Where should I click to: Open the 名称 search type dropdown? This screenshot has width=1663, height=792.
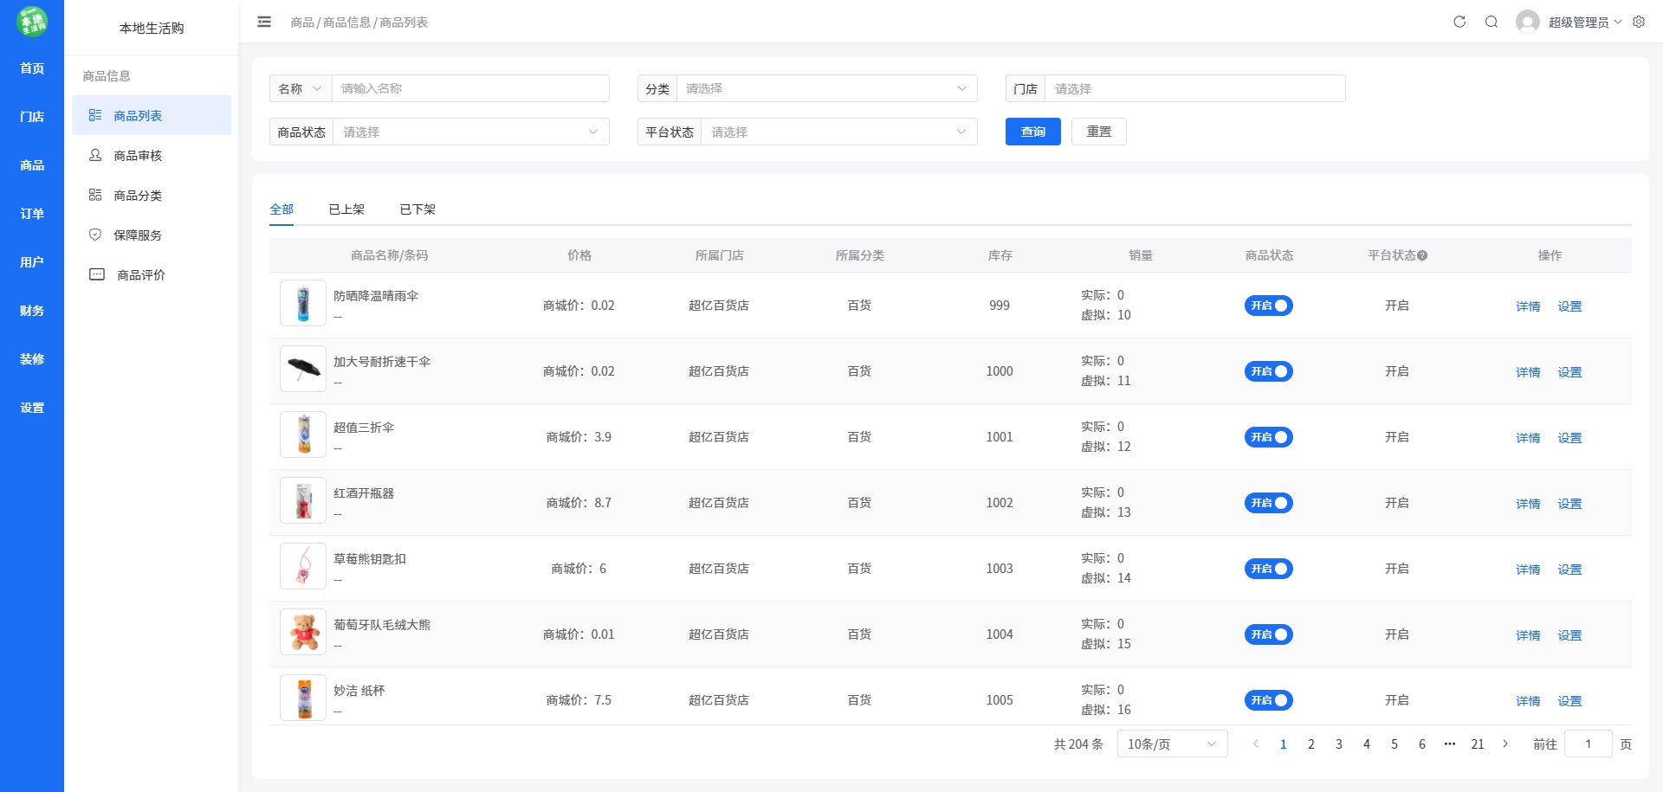point(301,88)
